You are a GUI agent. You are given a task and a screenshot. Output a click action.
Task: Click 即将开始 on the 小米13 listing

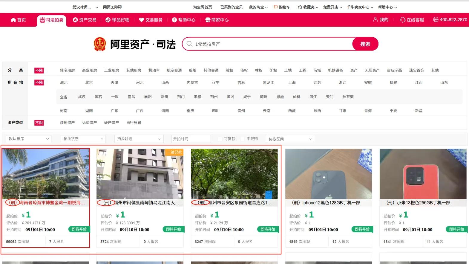(456, 229)
